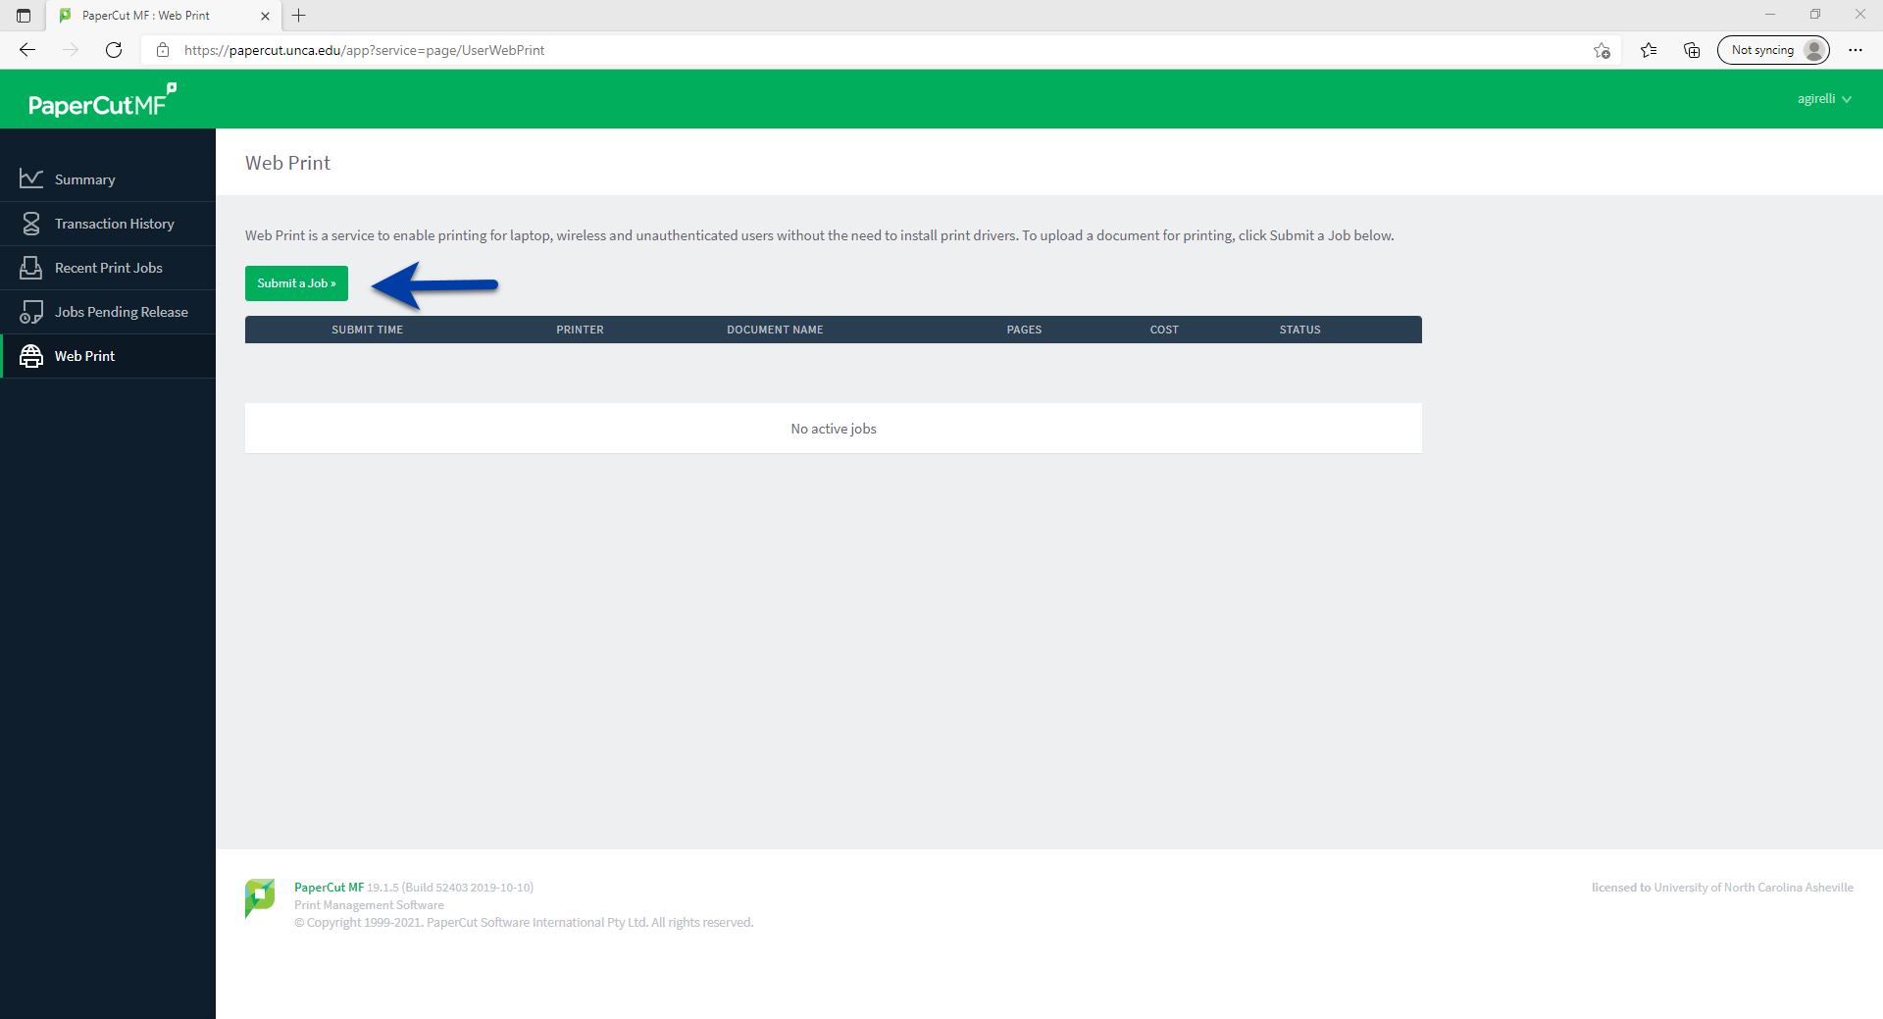Click the Jobs Pending Release icon

coord(31,312)
